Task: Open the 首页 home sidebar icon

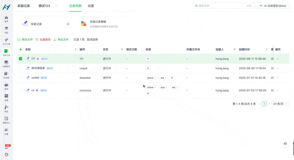Action: pos(6,19)
